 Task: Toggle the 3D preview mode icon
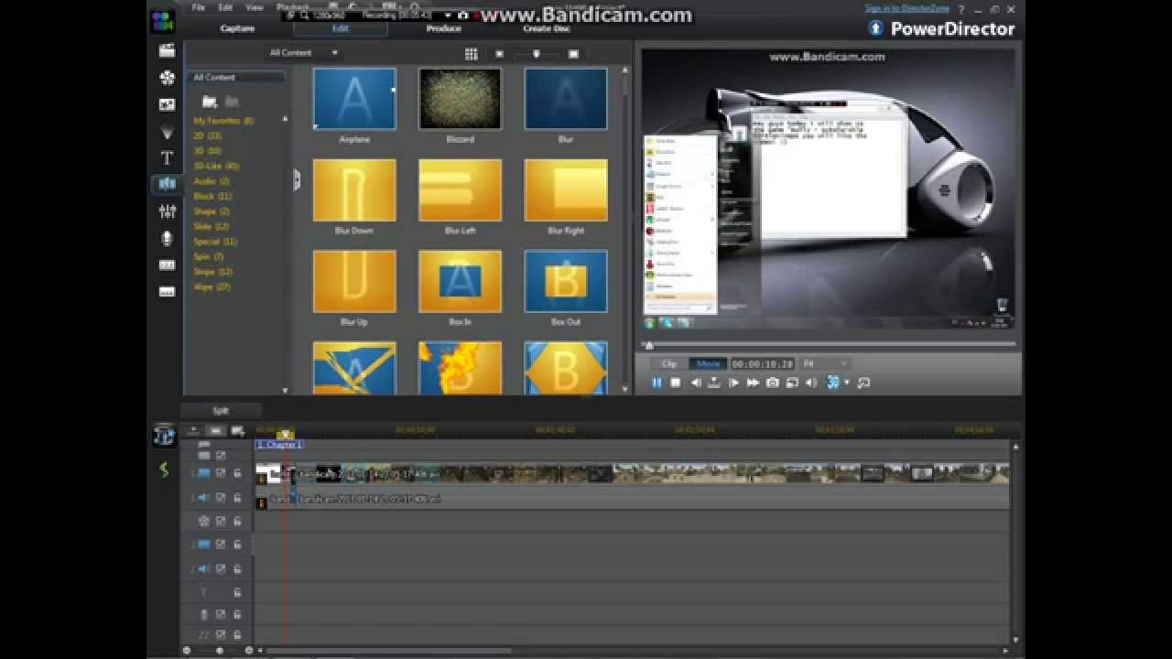pos(832,383)
